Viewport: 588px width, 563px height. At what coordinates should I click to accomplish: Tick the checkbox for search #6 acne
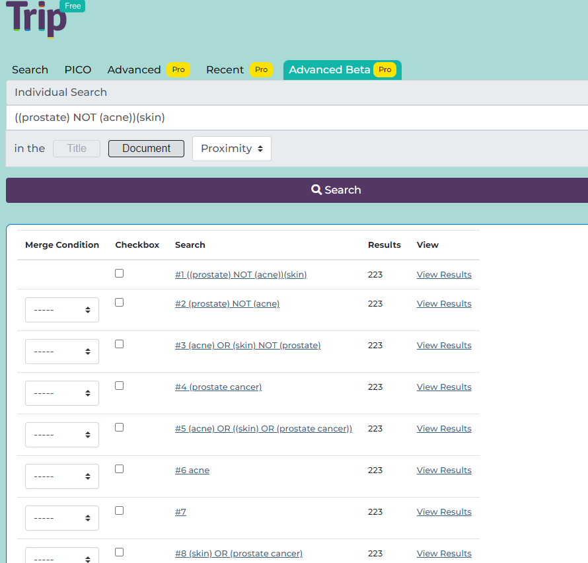click(119, 469)
